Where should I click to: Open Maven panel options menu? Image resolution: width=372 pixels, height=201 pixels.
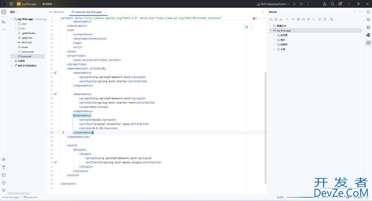click(x=355, y=12)
